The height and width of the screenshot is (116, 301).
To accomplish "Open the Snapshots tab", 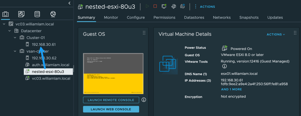I will (x=249, y=17).
